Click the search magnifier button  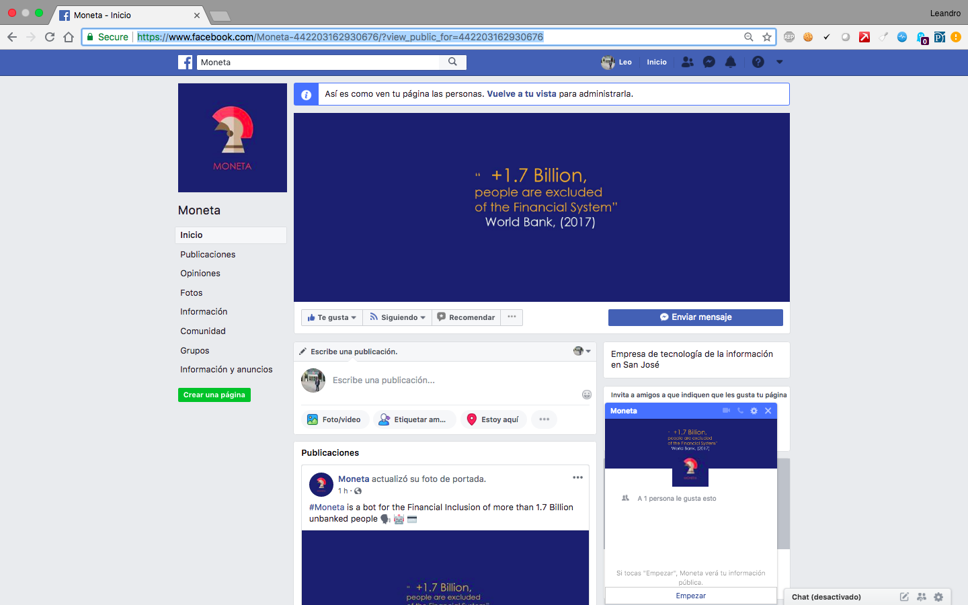(453, 62)
